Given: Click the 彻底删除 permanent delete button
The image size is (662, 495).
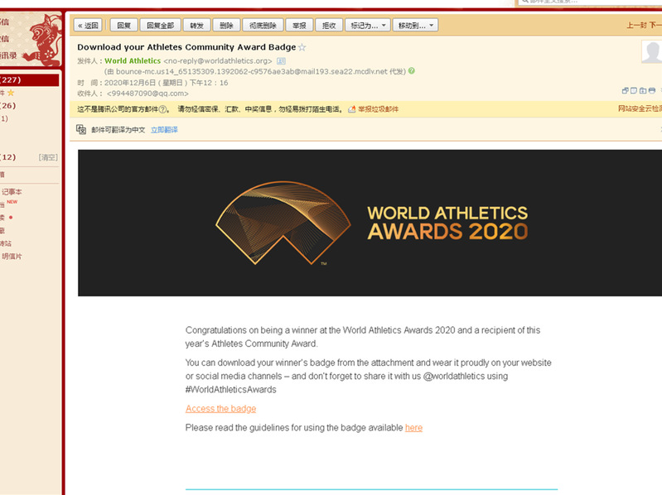Looking at the screenshot, I should pos(263,26).
